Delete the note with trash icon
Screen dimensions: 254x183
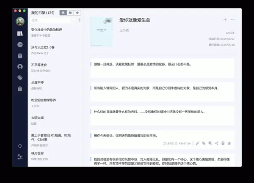click(x=223, y=143)
